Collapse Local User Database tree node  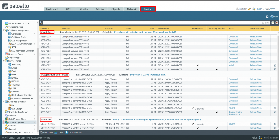click(4, 102)
